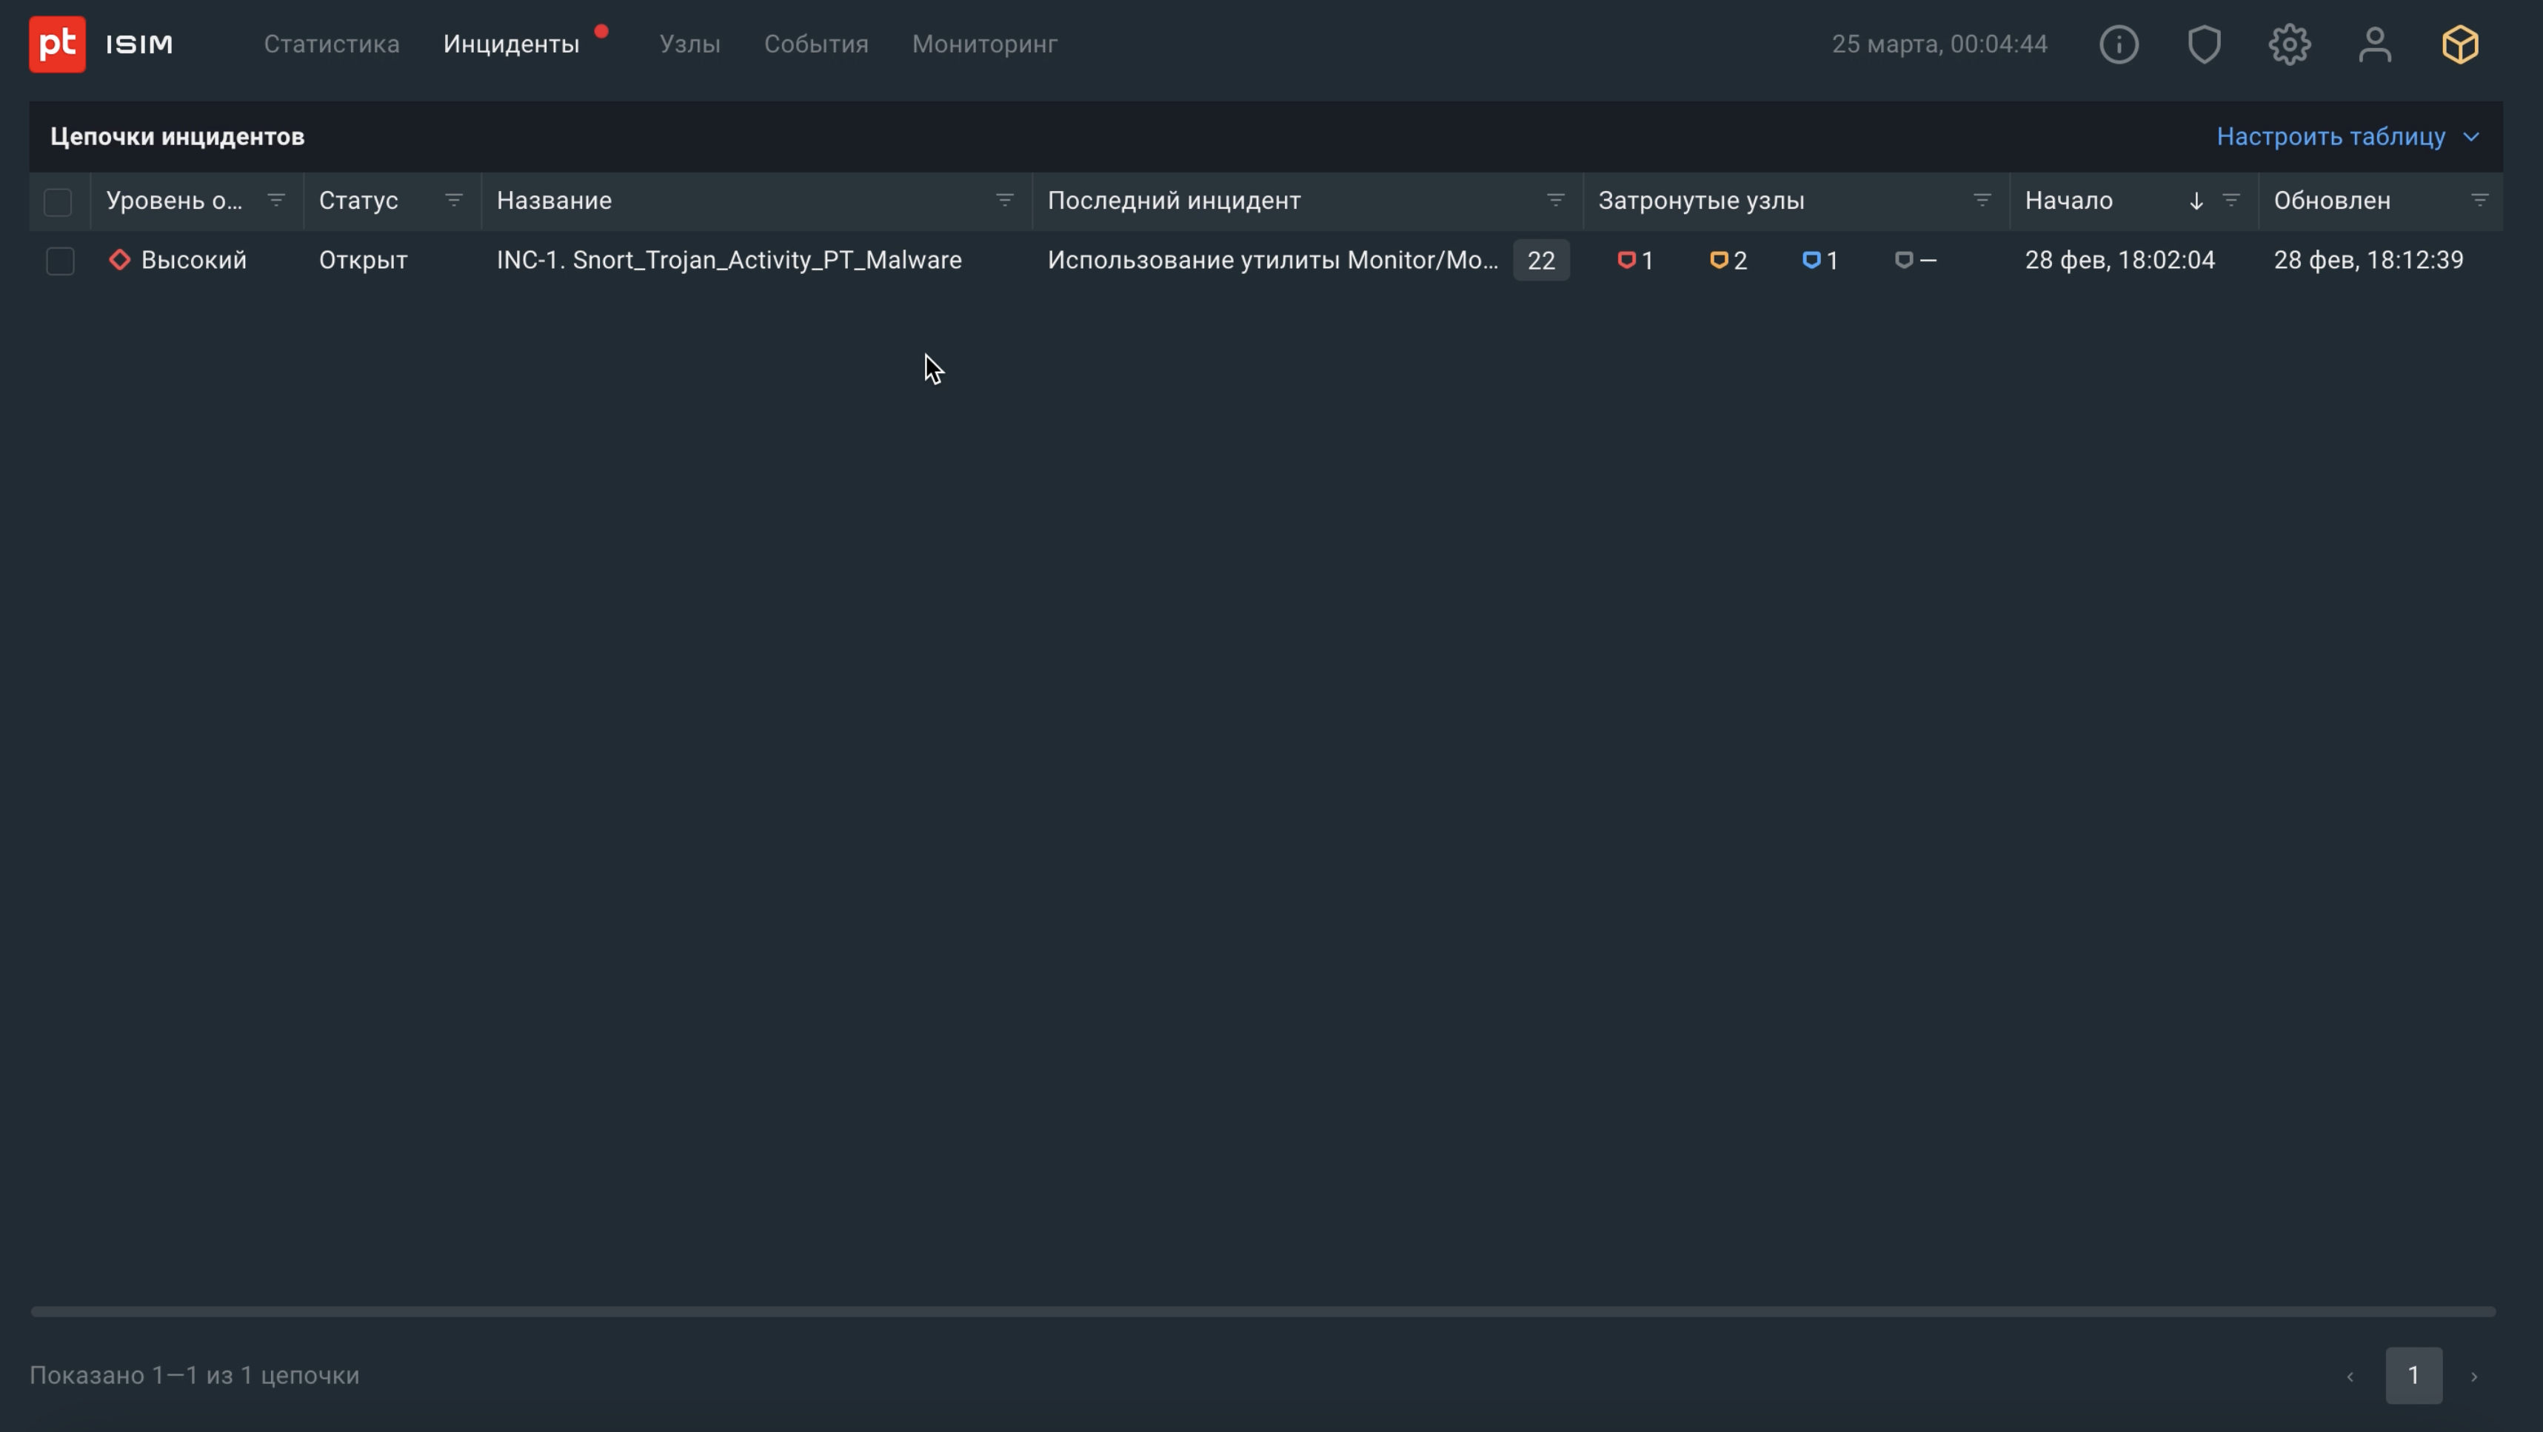Image resolution: width=2543 pixels, height=1432 pixels.
Task: Click the horizontal table scrollbar
Action: tap(1262, 1311)
